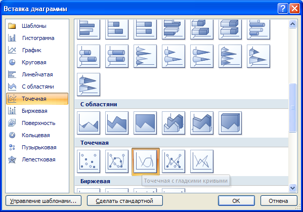Select the 3-D clustered bar chart
The width and height of the screenshot is (303, 212).
tap(174, 29)
